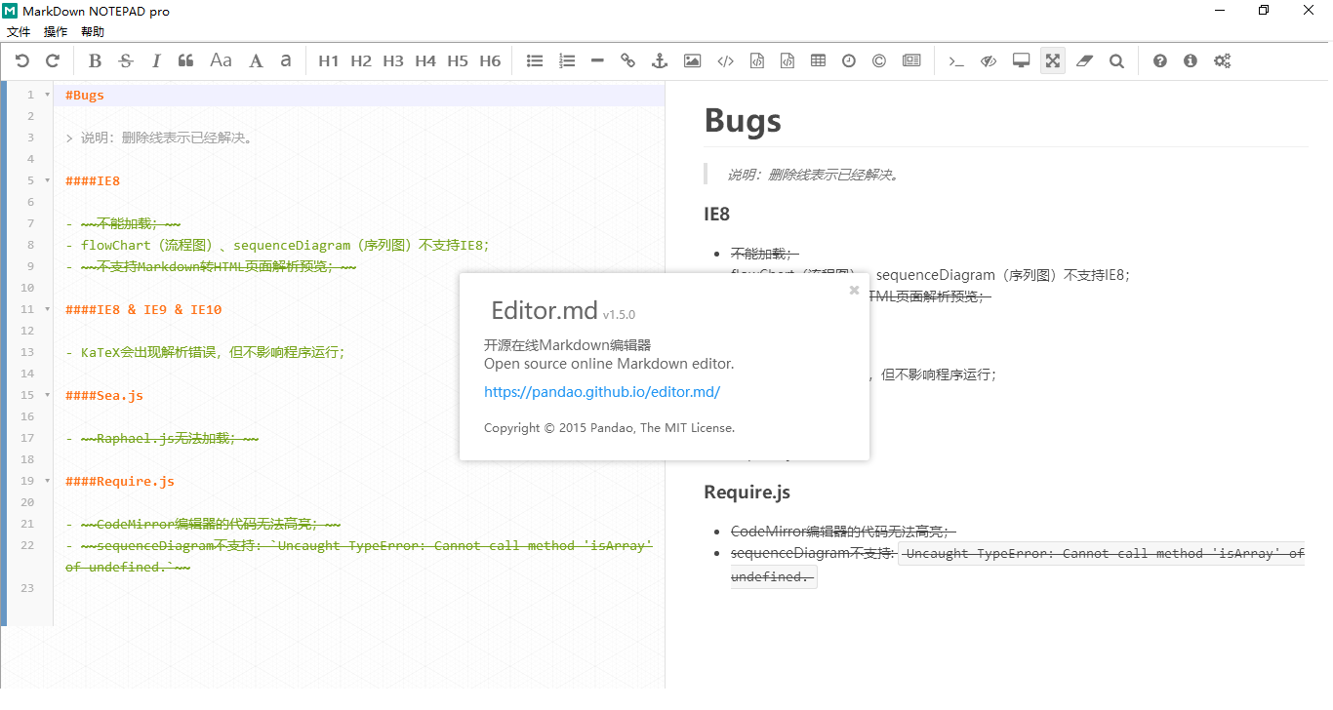
Task: Insert an HTML entity with the copyright icon
Action: 879,60
